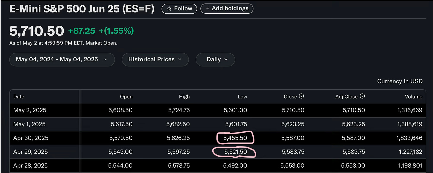Click the Low column header
This screenshot has width=433, height=173.
click(x=242, y=96)
